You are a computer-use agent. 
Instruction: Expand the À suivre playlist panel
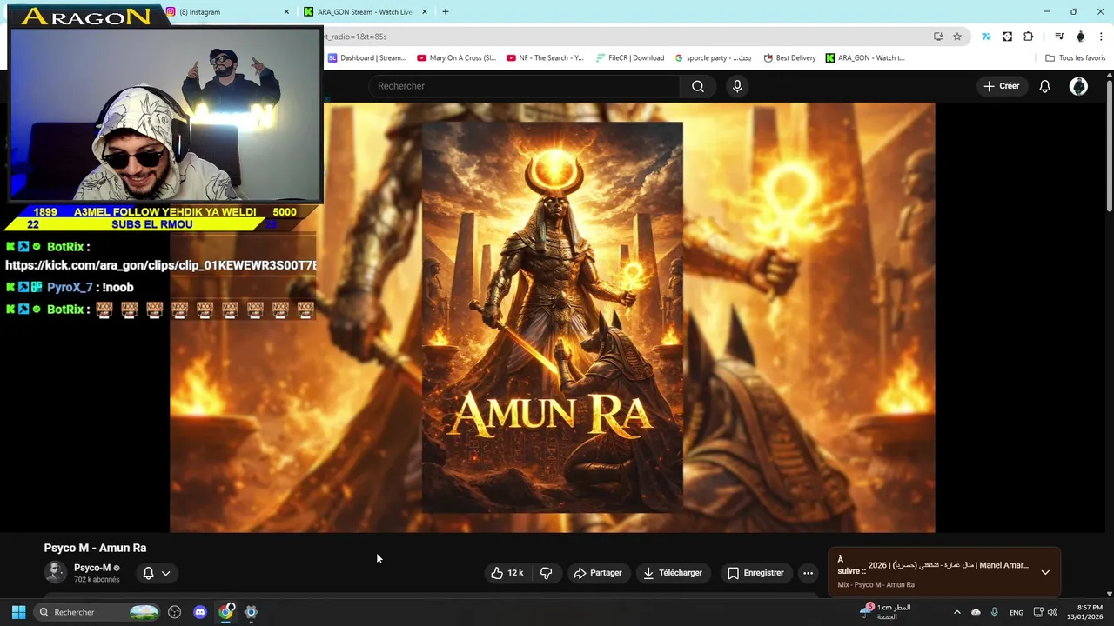coord(1045,572)
